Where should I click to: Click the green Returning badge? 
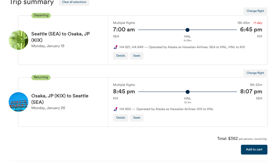(41, 77)
